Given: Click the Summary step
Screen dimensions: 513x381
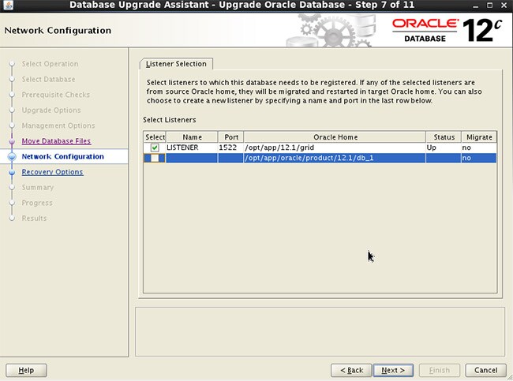Looking at the screenshot, I should point(38,188).
